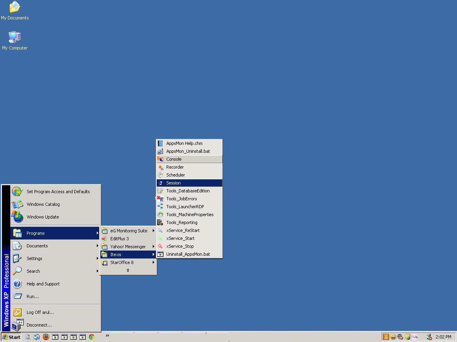This screenshot has width=457, height=342.
Task: Show hidden Quick Launch items chevron
Action: click(107, 336)
